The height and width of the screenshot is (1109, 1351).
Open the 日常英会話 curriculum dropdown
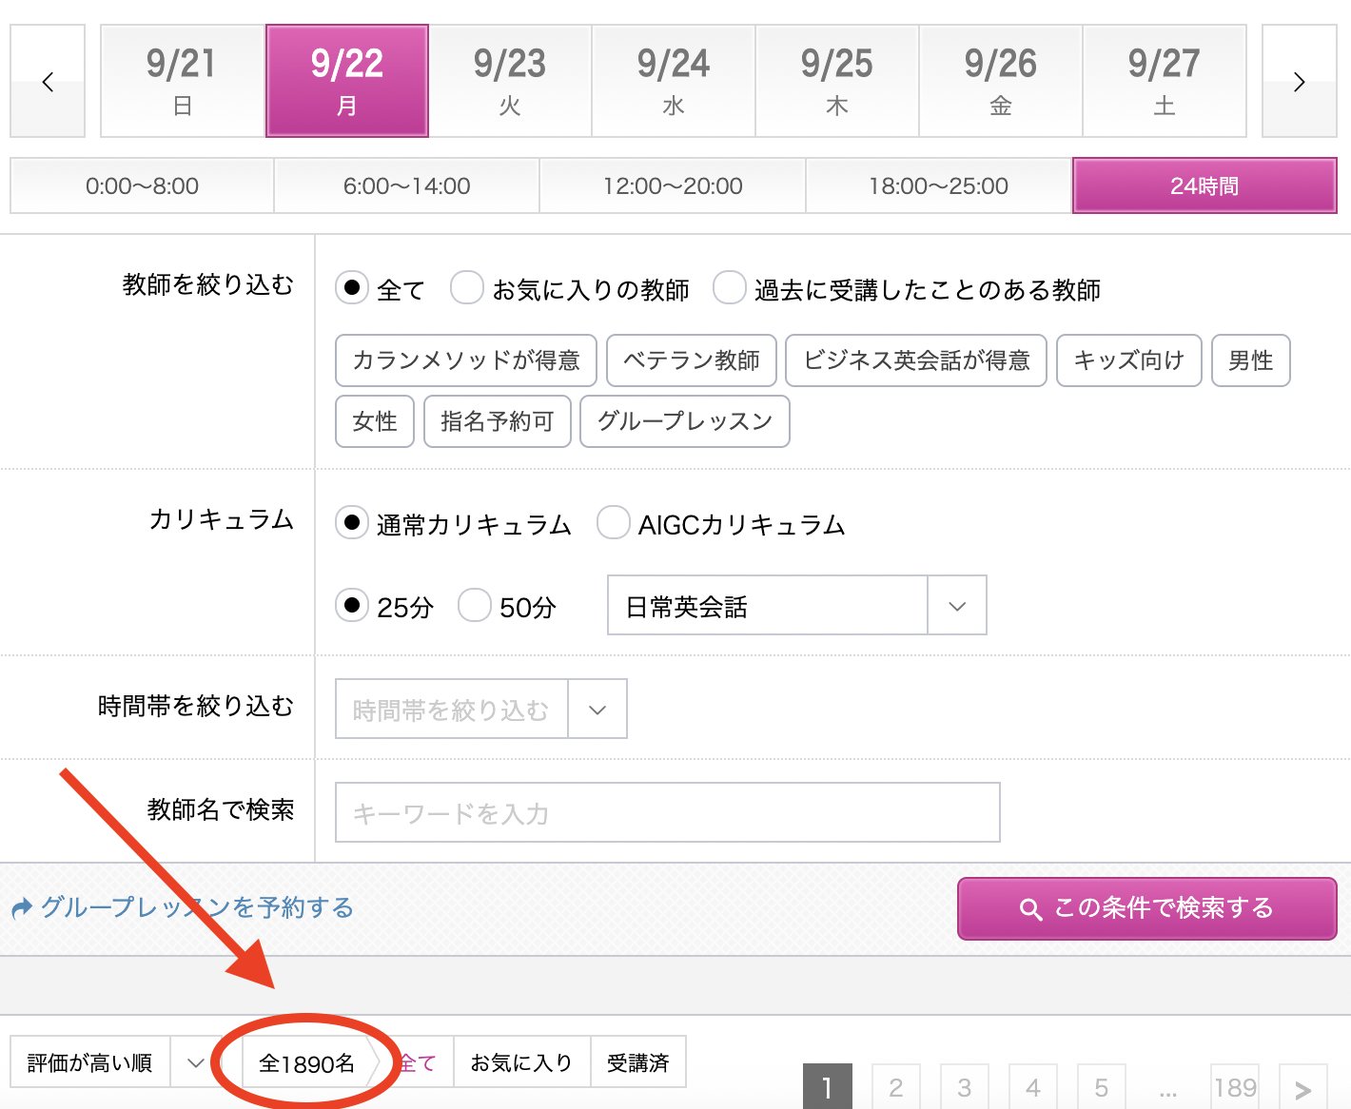point(796,605)
